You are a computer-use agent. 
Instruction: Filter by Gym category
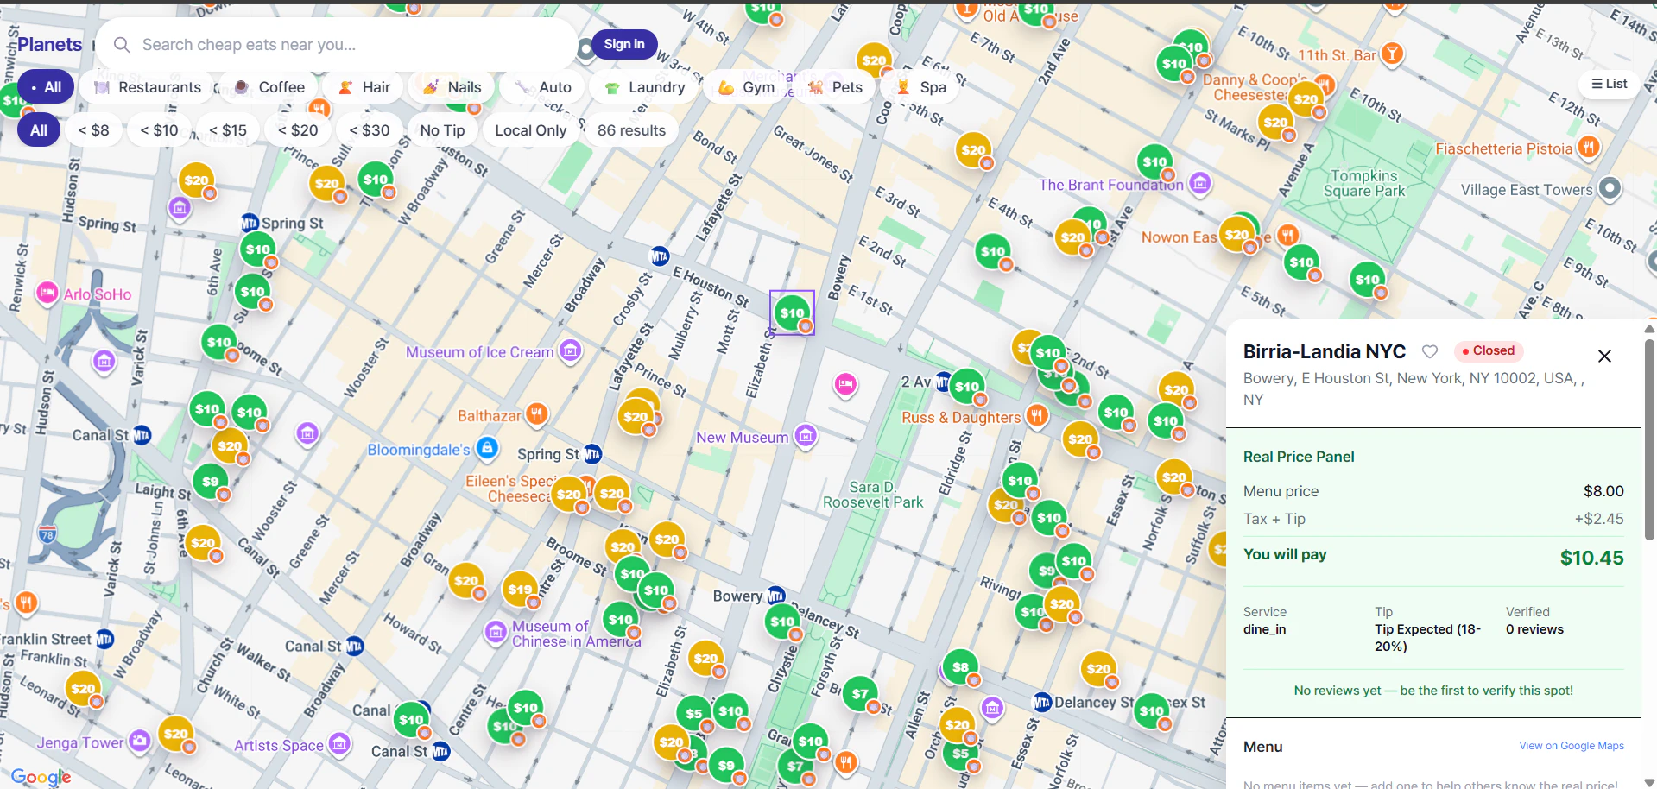746,87
